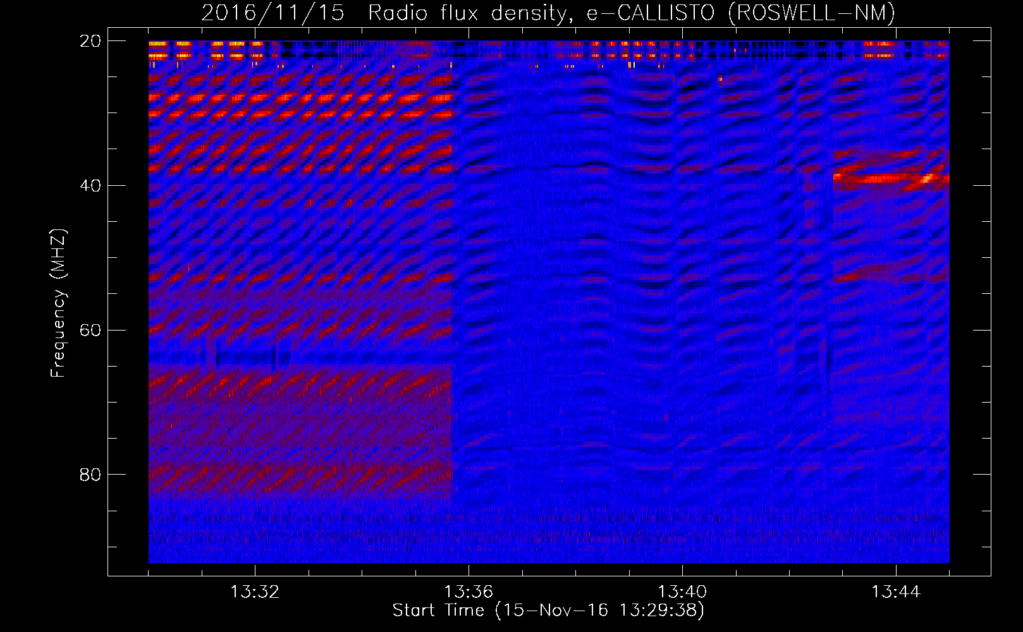Click the 13:32 time tick label
Image resolution: width=1023 pixels, height=632 pixels.
point(255,592)
